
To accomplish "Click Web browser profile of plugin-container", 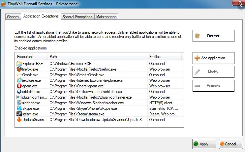I will 160,97.
